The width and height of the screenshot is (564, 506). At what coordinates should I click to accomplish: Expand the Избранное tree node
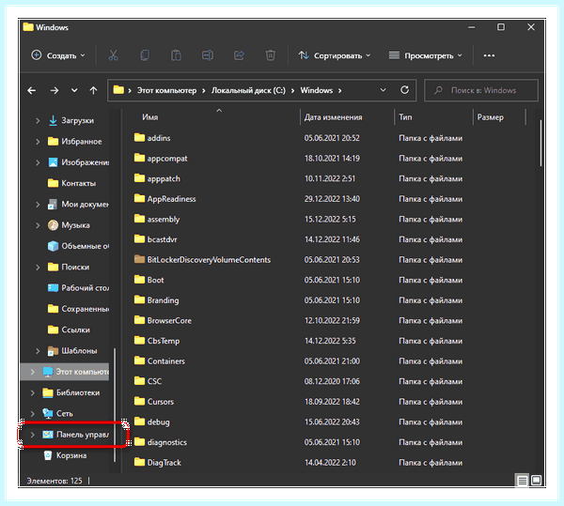[x=38, y=142]
